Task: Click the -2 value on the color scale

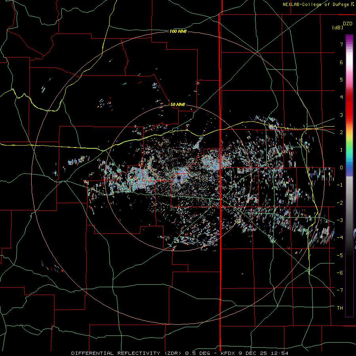Action: 340,203
